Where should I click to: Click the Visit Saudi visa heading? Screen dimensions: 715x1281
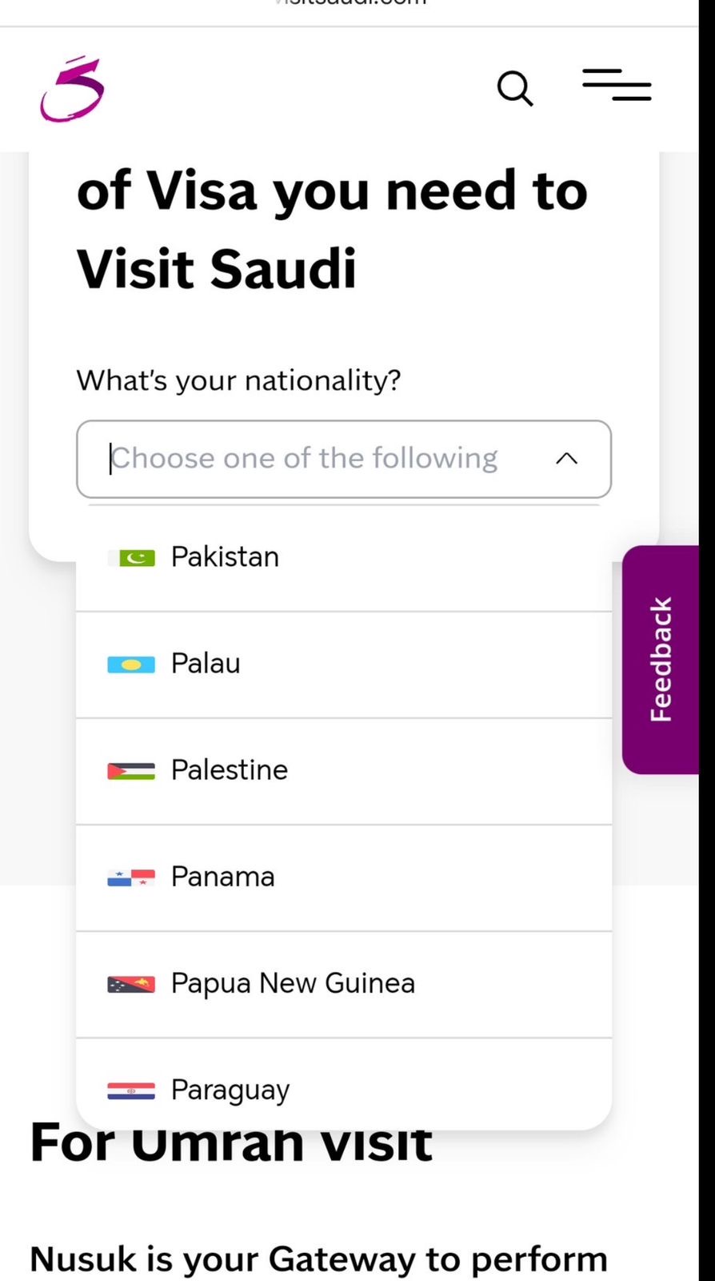pos(332,229)
